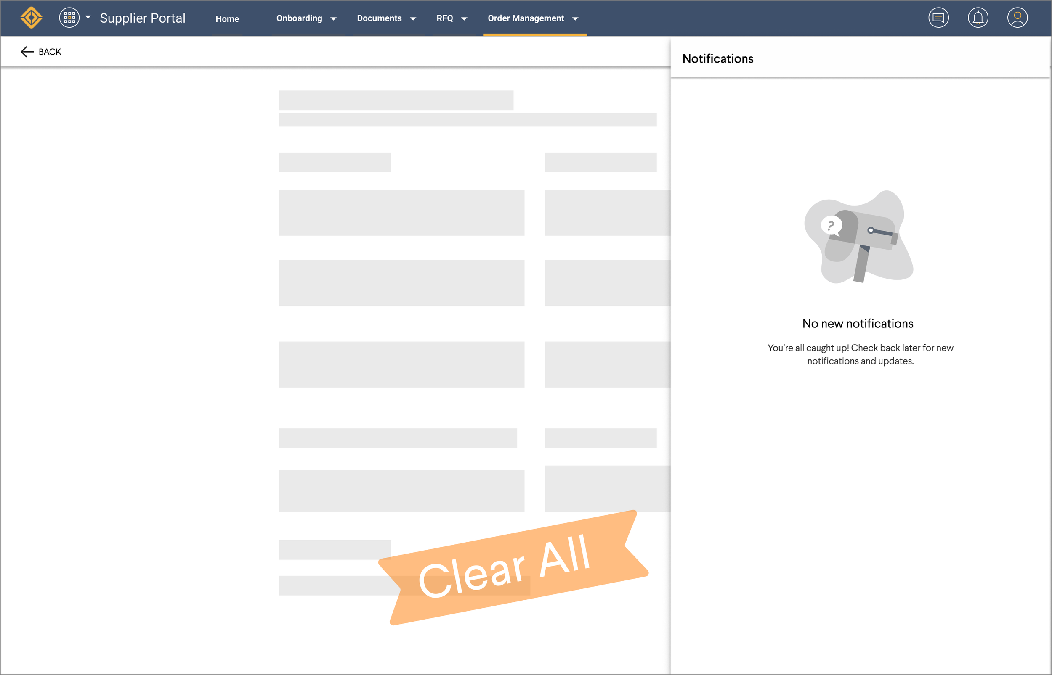This screenshot has width=1052, height=675.
Task: Select the Order Management menu tab
Action: click(526, 18)
